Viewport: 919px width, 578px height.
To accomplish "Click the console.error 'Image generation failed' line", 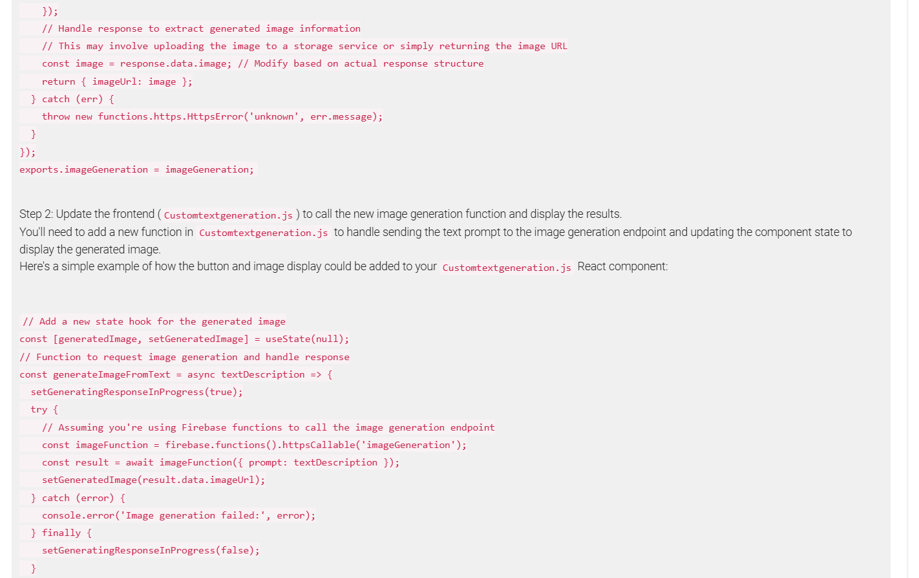I will click(178, 515).
